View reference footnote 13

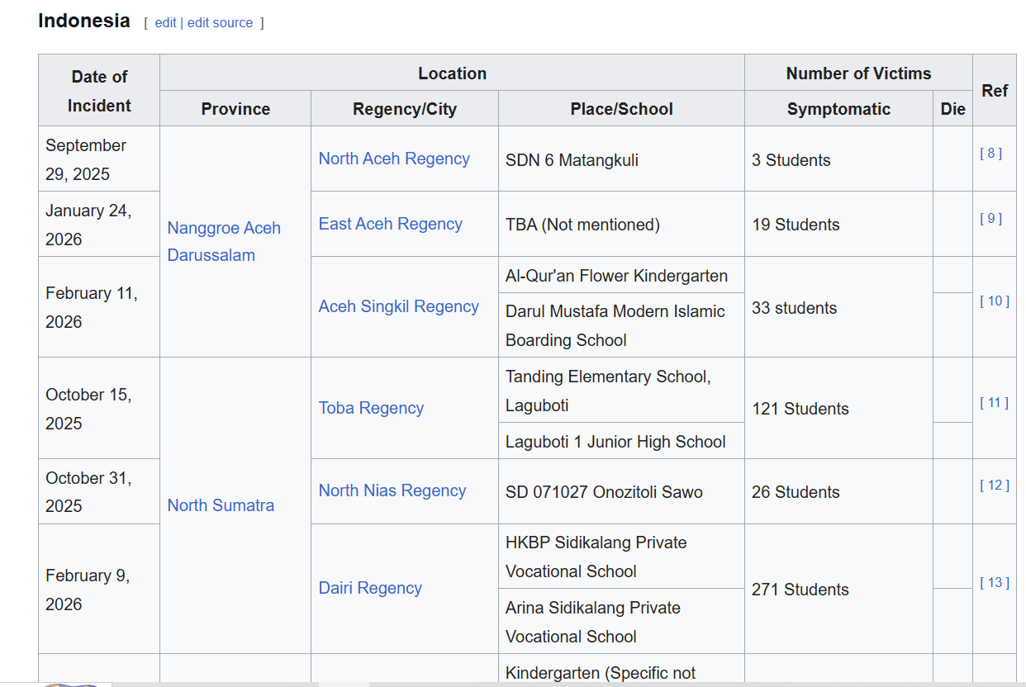(x=995, y=582)
